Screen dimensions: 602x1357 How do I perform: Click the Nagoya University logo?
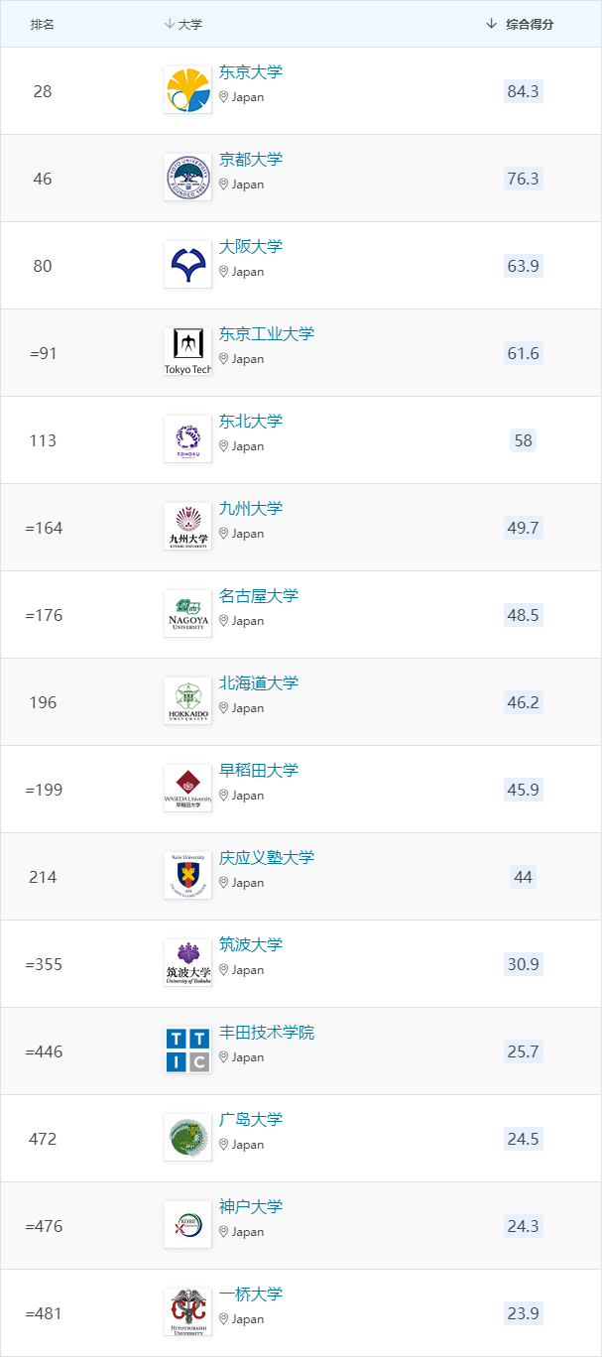tap(187, 614)
